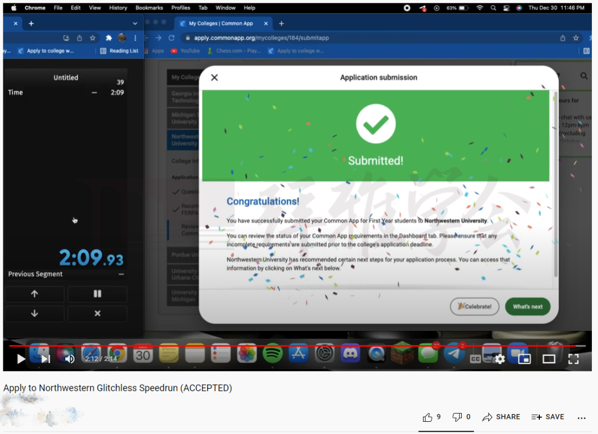
Task: Open more actions ellipsis menu
Action: click(581, 417)
